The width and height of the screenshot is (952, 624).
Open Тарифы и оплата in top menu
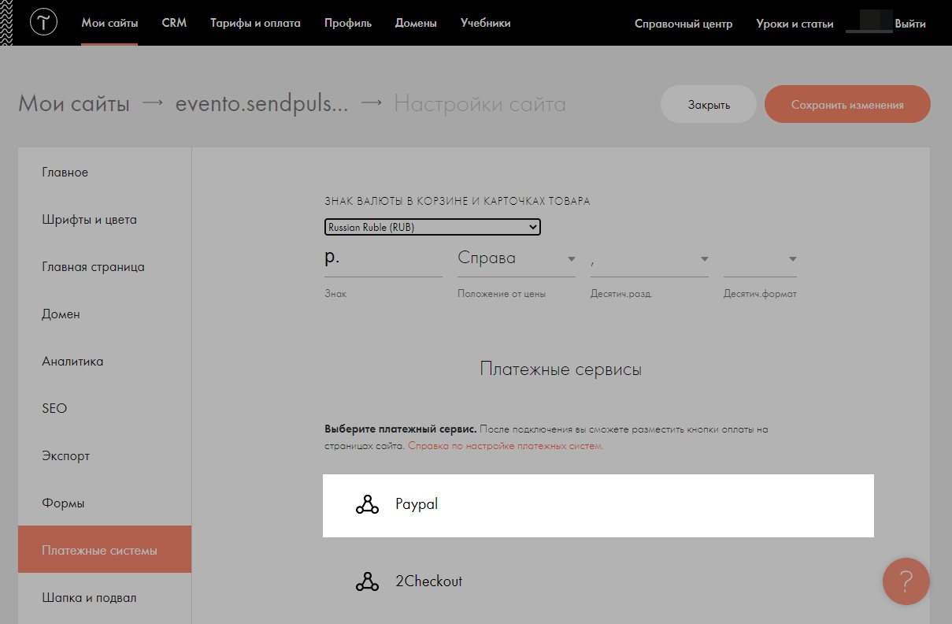255,23
